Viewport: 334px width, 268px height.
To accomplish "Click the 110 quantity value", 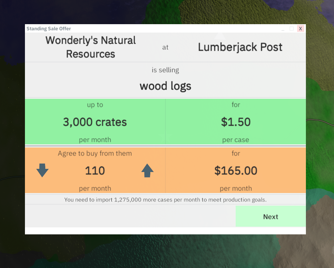I will (x=95, y=171).
